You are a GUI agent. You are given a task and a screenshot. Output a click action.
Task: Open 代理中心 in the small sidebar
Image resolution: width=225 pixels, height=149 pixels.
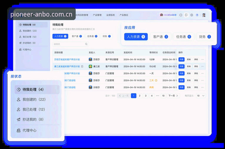tap(33, 50)
